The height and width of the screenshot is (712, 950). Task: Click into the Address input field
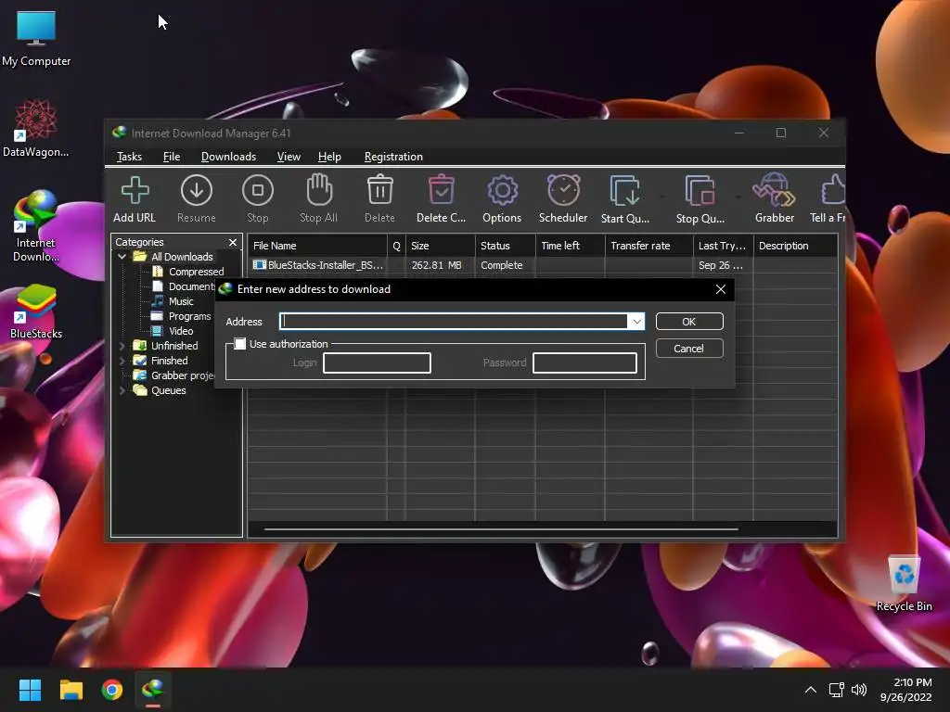pyautogui.click(x=454, y=322)
